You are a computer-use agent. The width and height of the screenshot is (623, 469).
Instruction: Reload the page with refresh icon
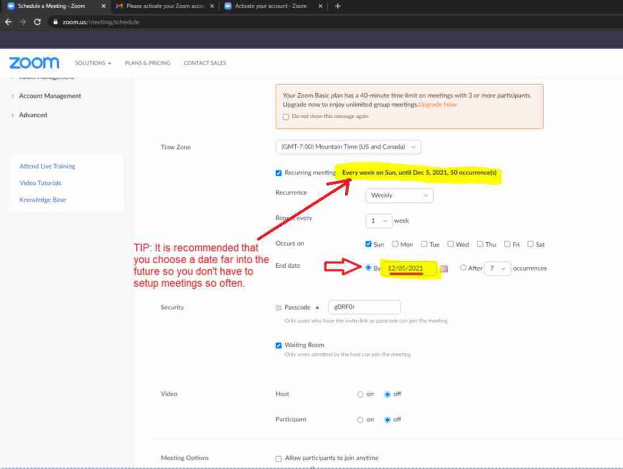tap(37, 22)
